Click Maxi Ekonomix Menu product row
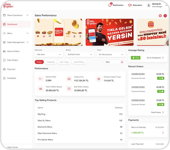The image size is (170, 150). pos(80,133)
